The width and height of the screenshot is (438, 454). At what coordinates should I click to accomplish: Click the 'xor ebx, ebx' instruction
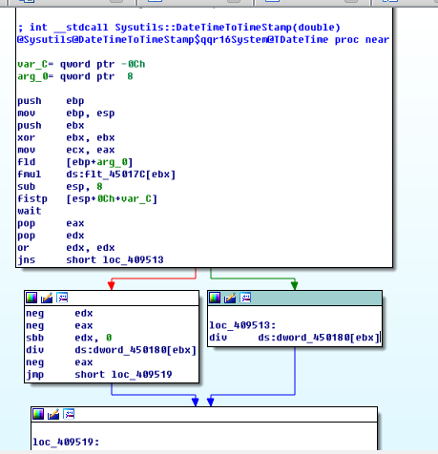[66, 137]
